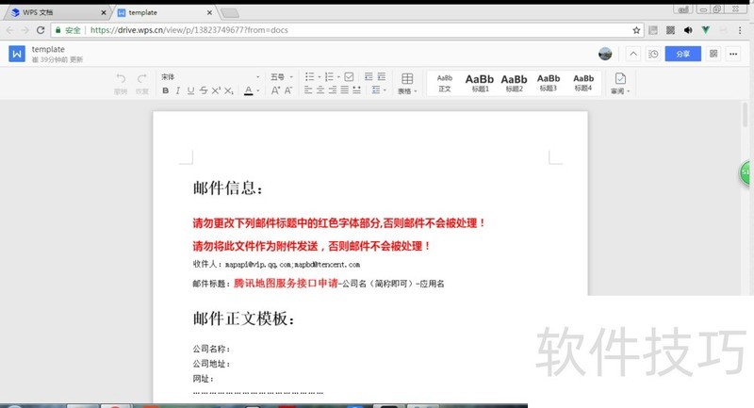Click the browser address bar URL
Viewport: 754px width, 408px height.
[189, 30]
